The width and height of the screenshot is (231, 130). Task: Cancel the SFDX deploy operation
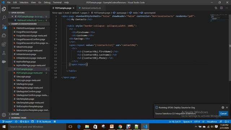point(223,113)
